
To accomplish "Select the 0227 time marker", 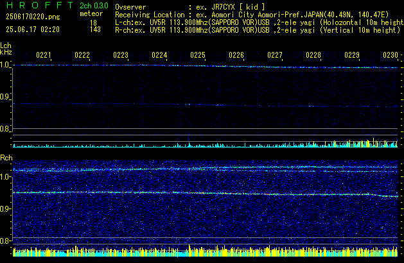I will [275, 55].
